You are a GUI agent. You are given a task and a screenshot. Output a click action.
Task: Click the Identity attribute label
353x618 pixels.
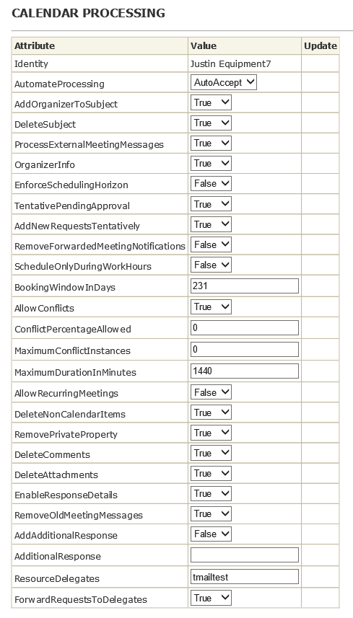[x=31, y=64]
